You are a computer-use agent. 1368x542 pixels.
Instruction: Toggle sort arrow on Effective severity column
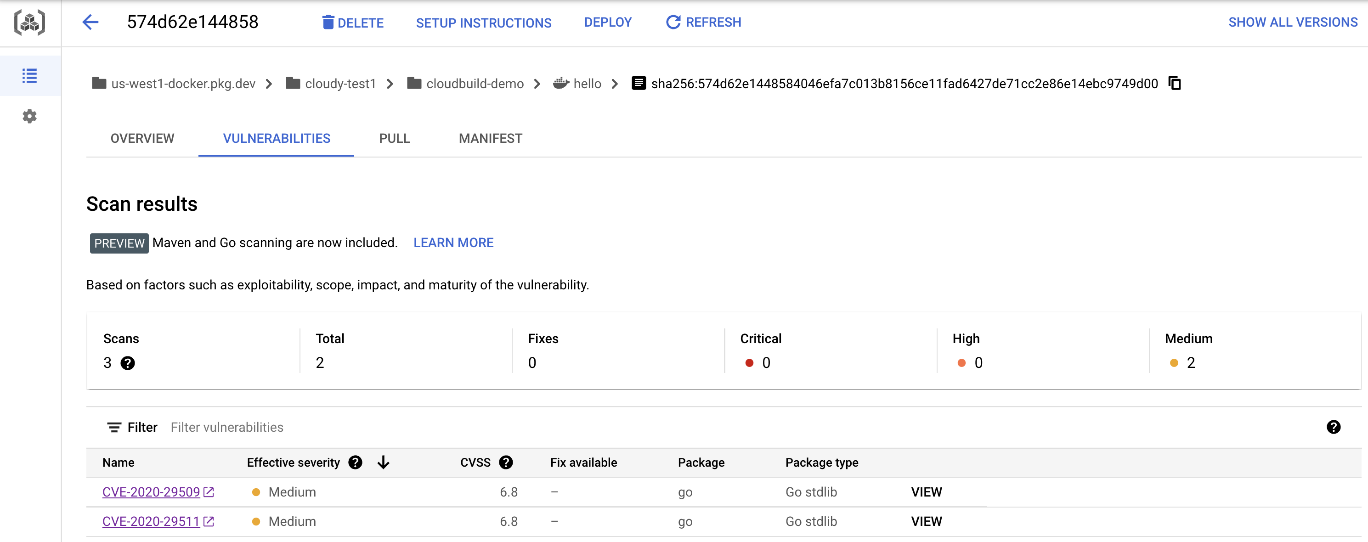pos(384,463)
